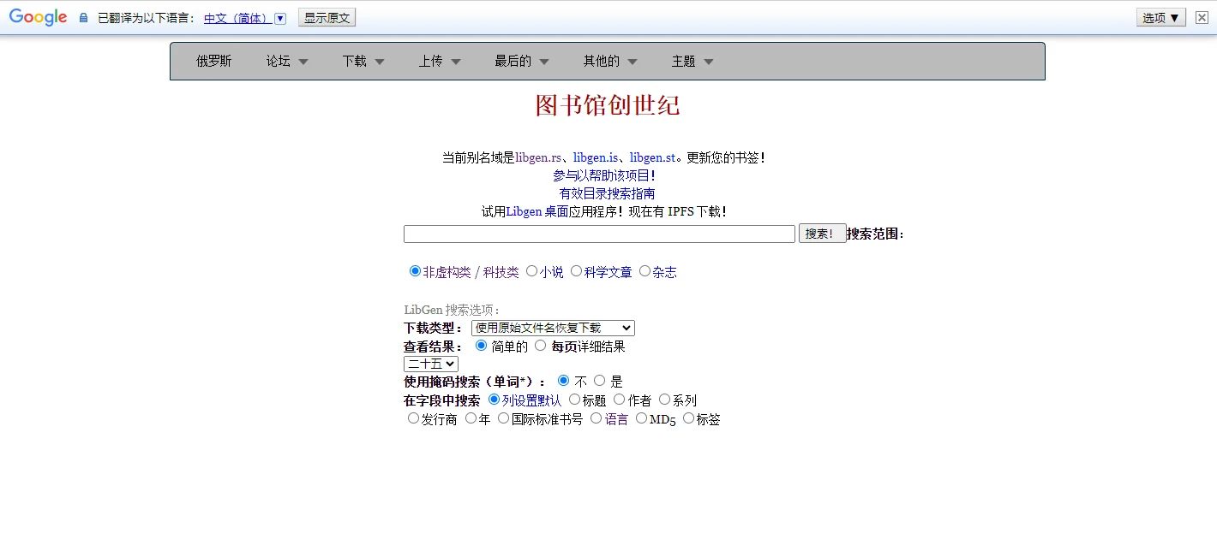Click the 杂志 link text
Screen dimensions: 1217x539
665,272
